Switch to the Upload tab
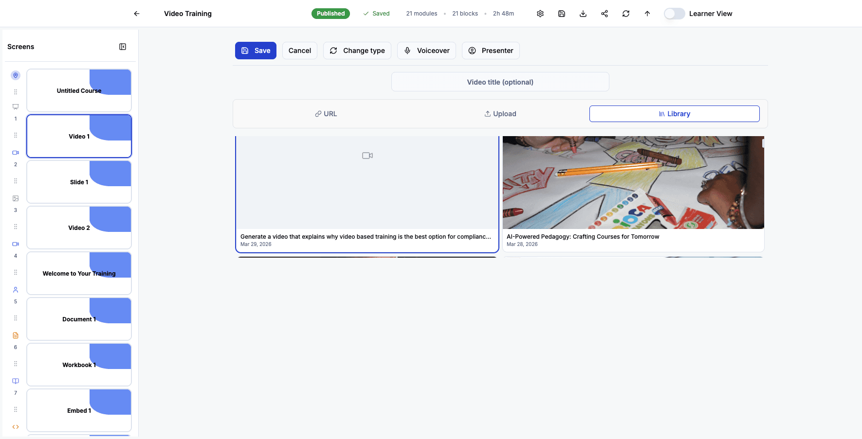Screen dimensions: 862x439 500,113
